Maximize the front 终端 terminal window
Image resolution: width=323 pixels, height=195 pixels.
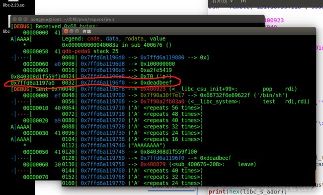tap(77, 31)
